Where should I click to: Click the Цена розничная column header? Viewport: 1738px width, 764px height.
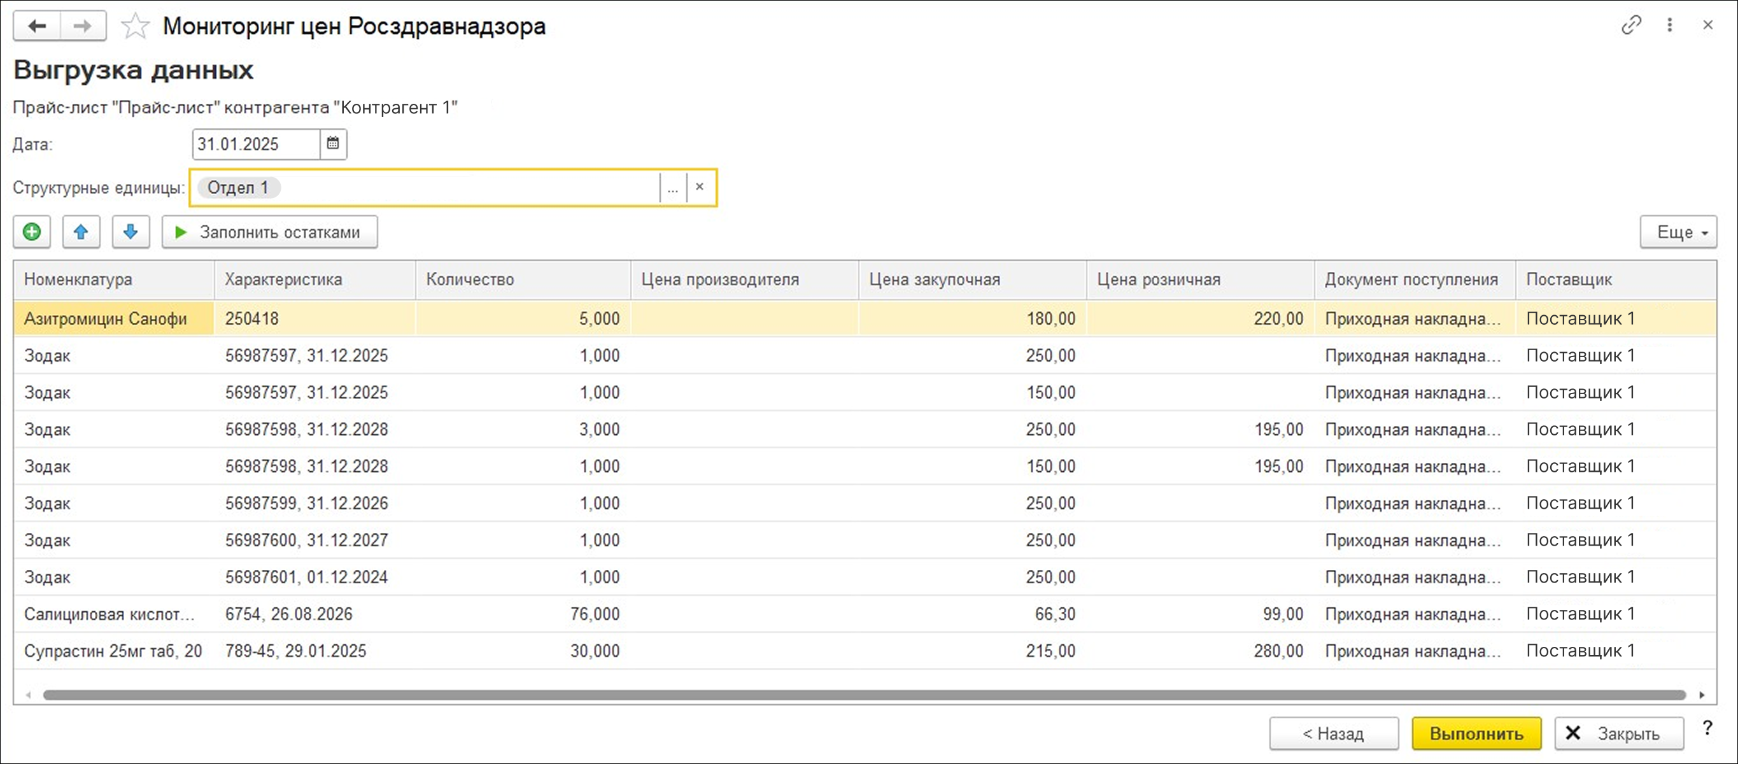[1199, 279]
